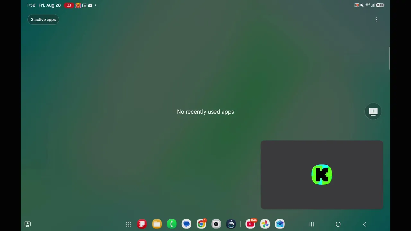Tap the 'No recently used apps' message
The image size is (411, 231).
point(205,112)
